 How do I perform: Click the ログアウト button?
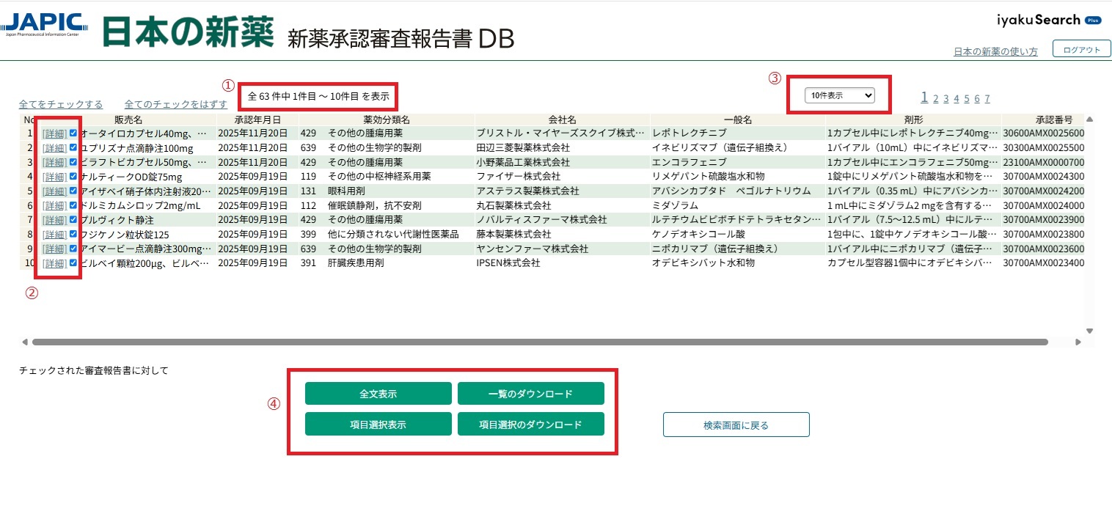pyautogui.click(x=1082, y=49)
